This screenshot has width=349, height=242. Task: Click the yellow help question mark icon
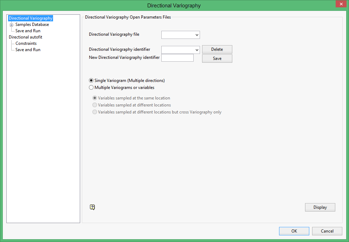[92, 207]
